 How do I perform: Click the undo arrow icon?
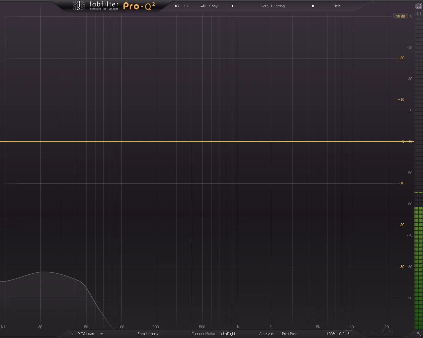177,6
